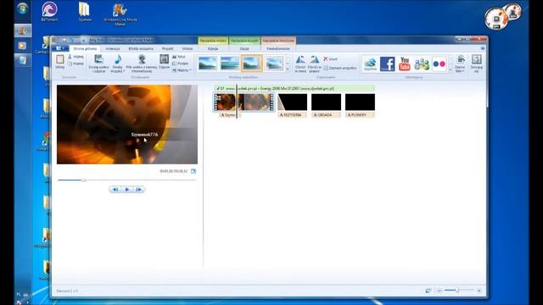Screen dimensions: 543x305
Task: Select the highlighted third AutoMovie theme
Action: (x=252, y=64)
